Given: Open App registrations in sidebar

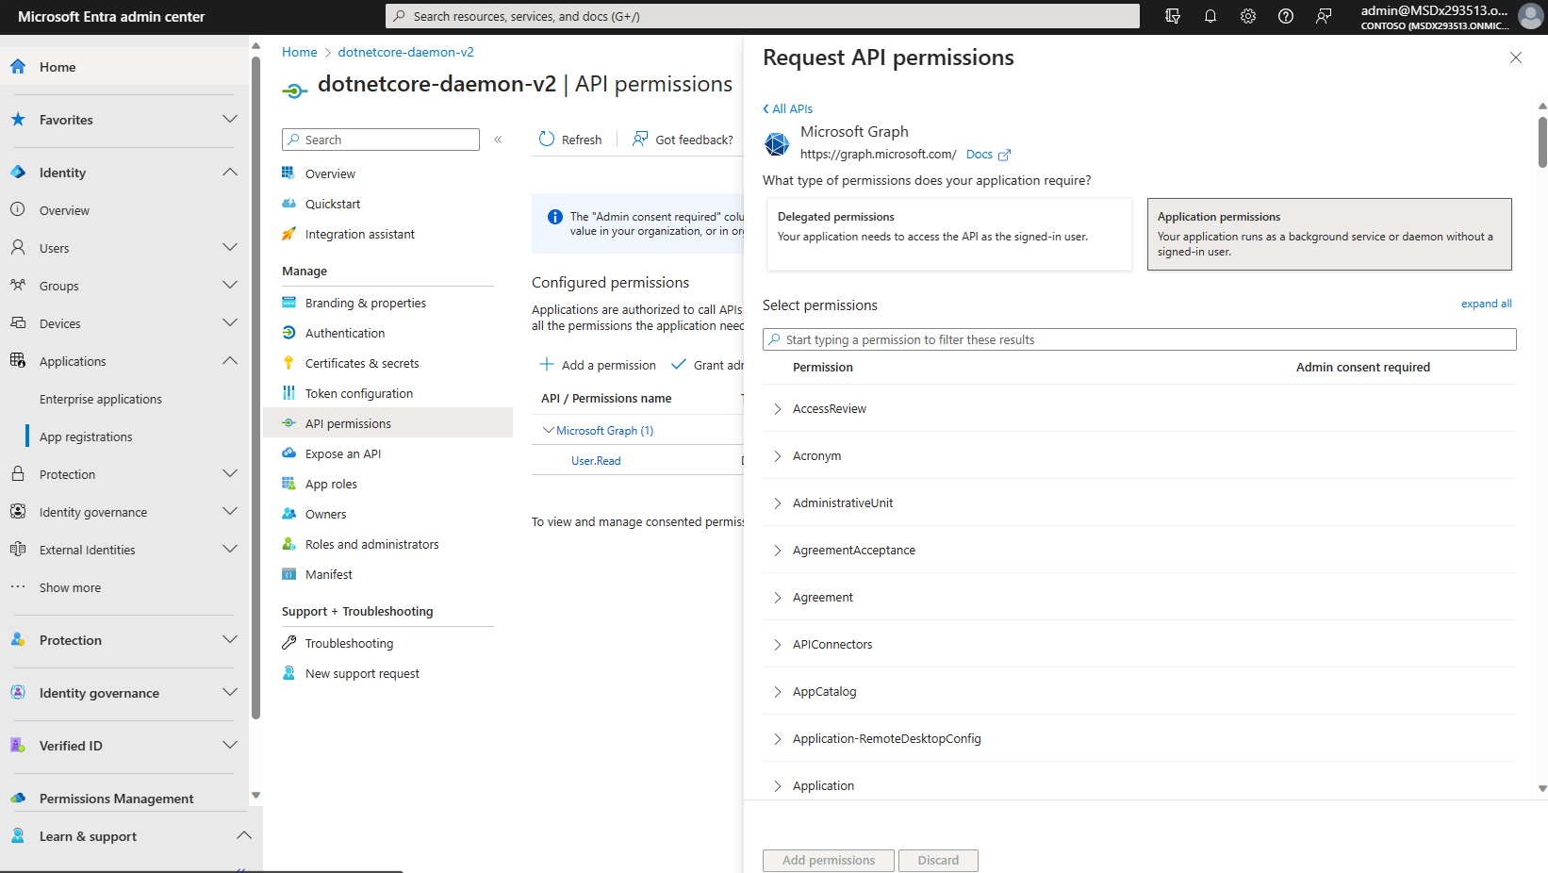Looking at the screenshot, I should pos(86,436).
